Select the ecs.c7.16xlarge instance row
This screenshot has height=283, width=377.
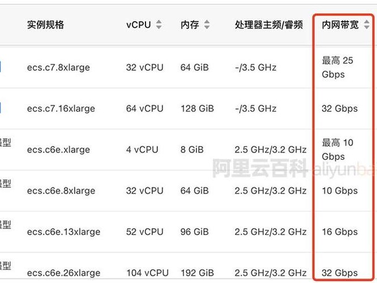(x=188, y=109)
